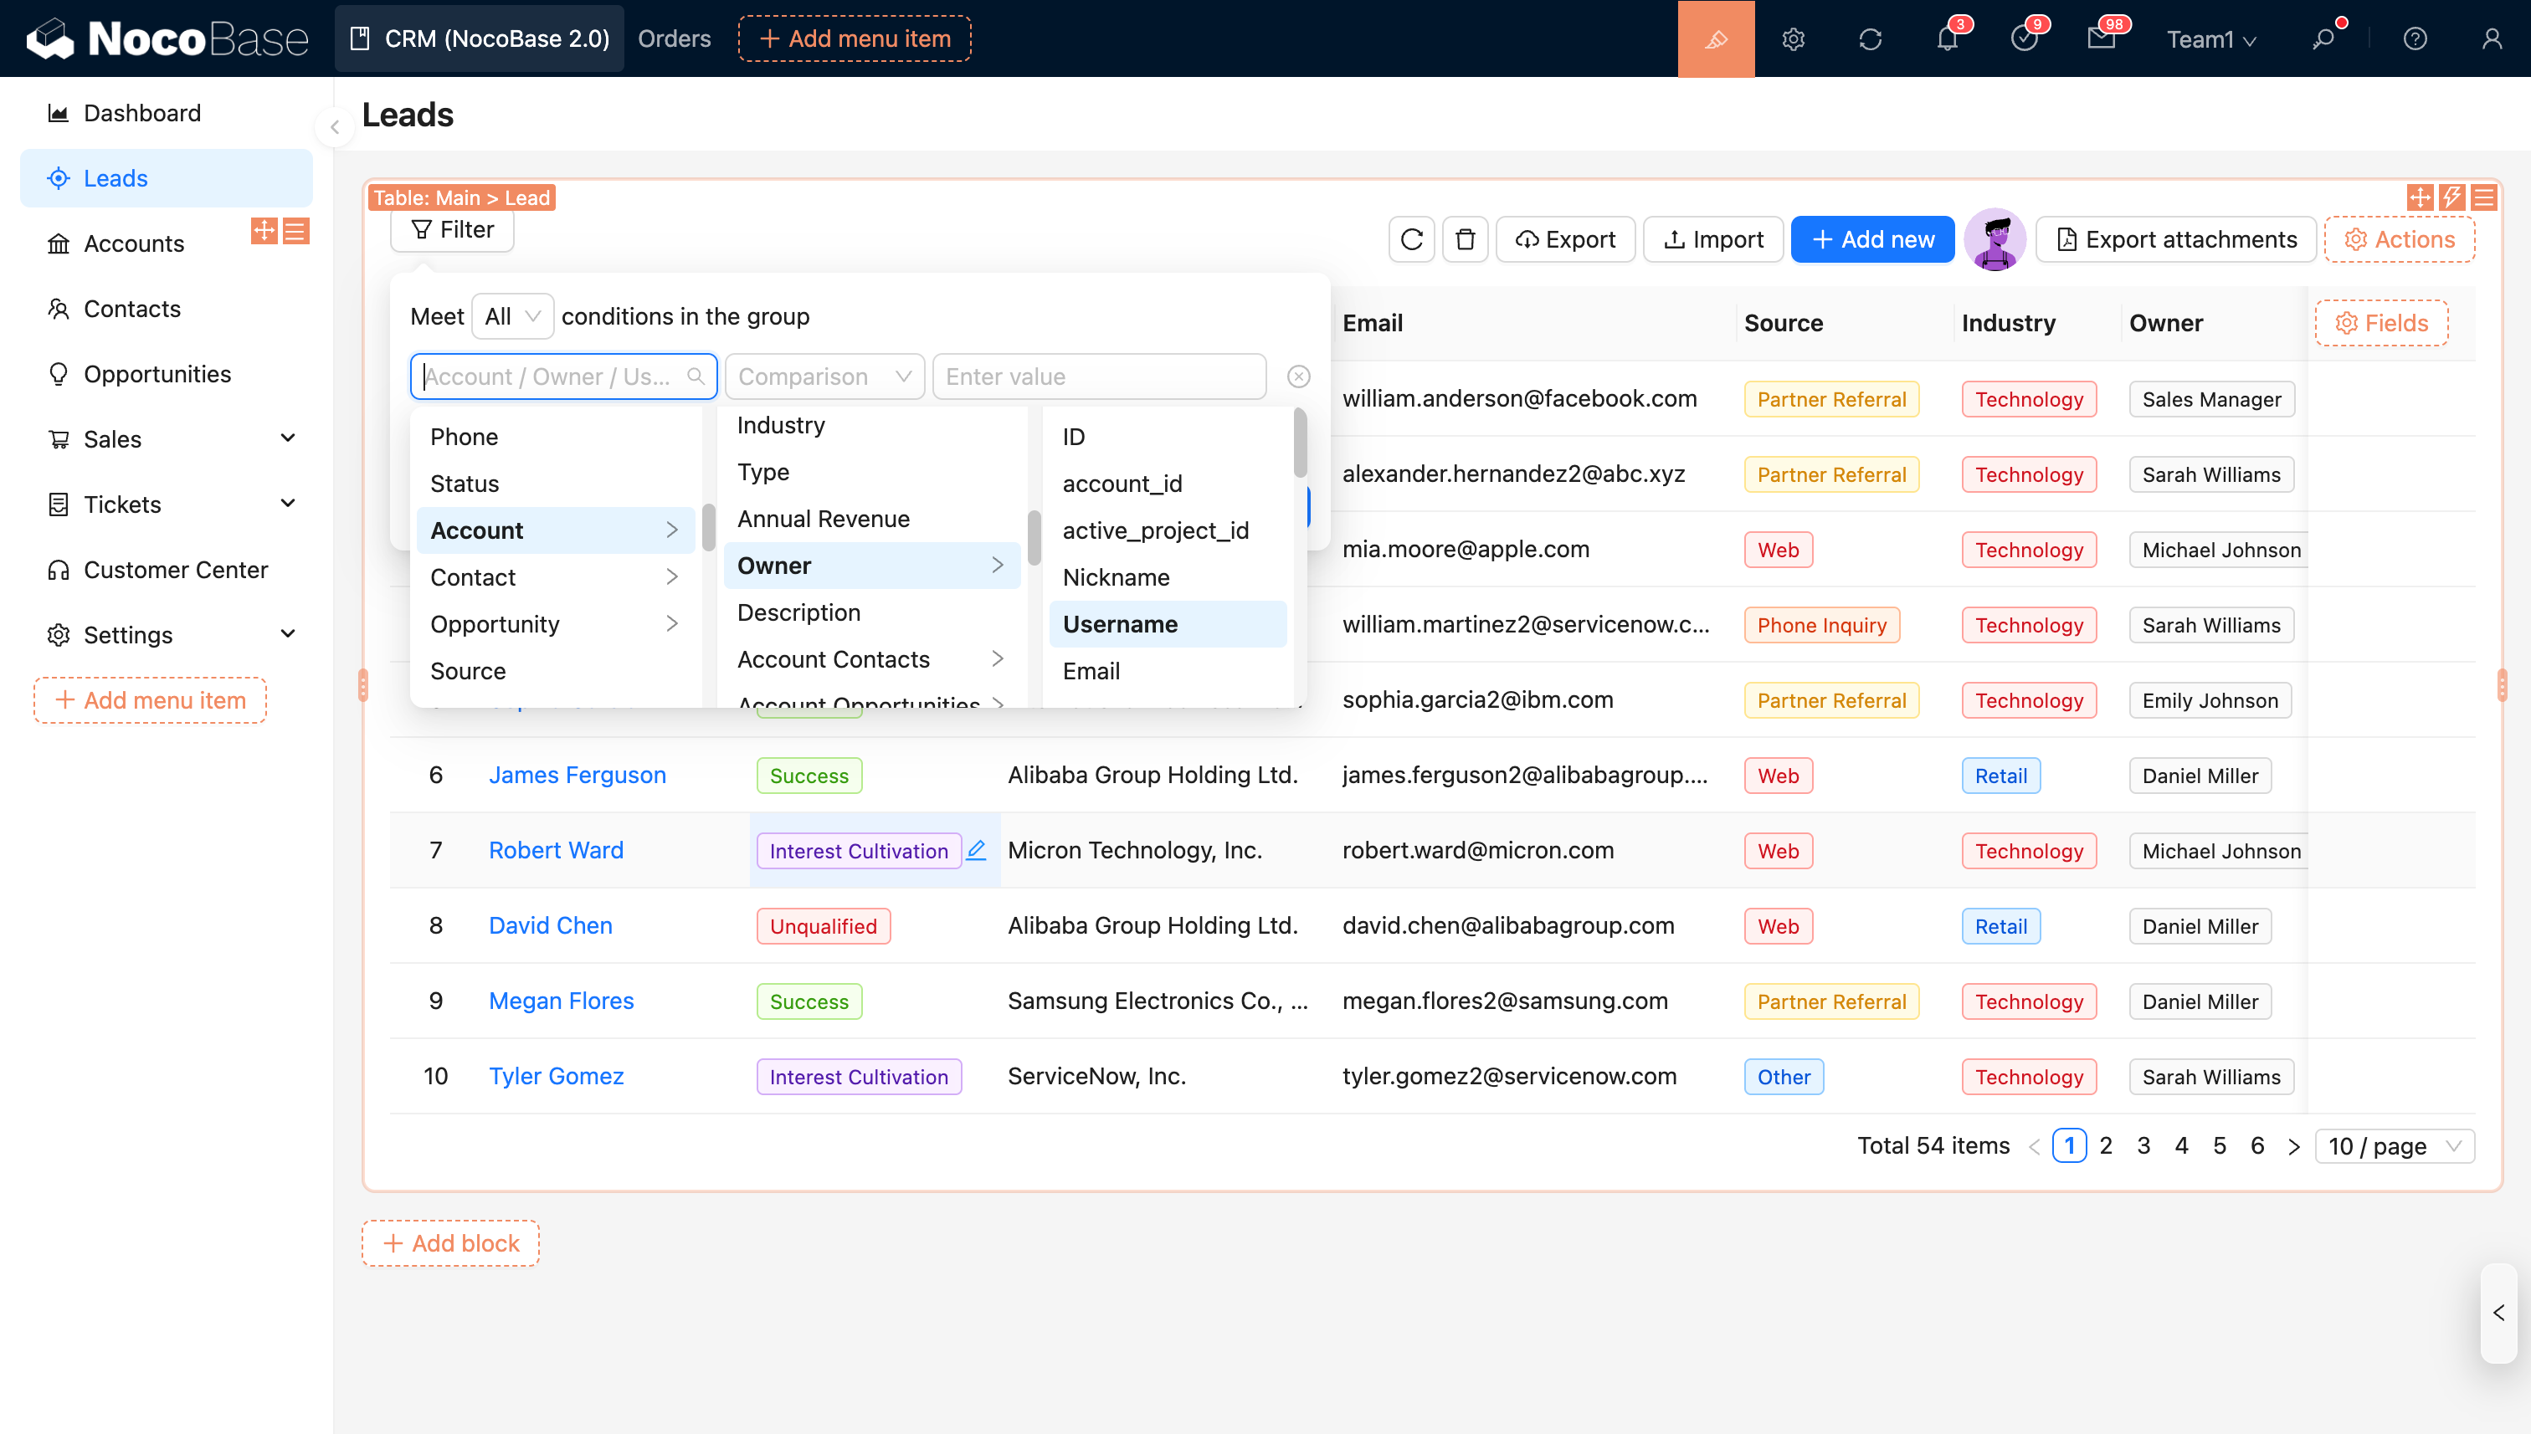Click the Enter value input field

click(1098, 376)
